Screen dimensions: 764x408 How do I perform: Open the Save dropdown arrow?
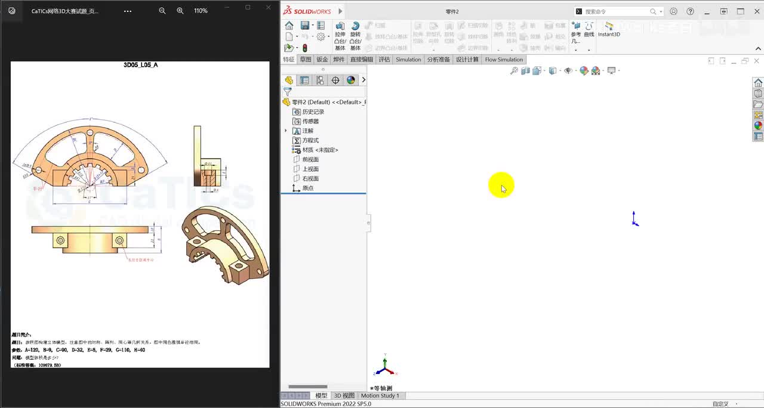coord(312,26)
